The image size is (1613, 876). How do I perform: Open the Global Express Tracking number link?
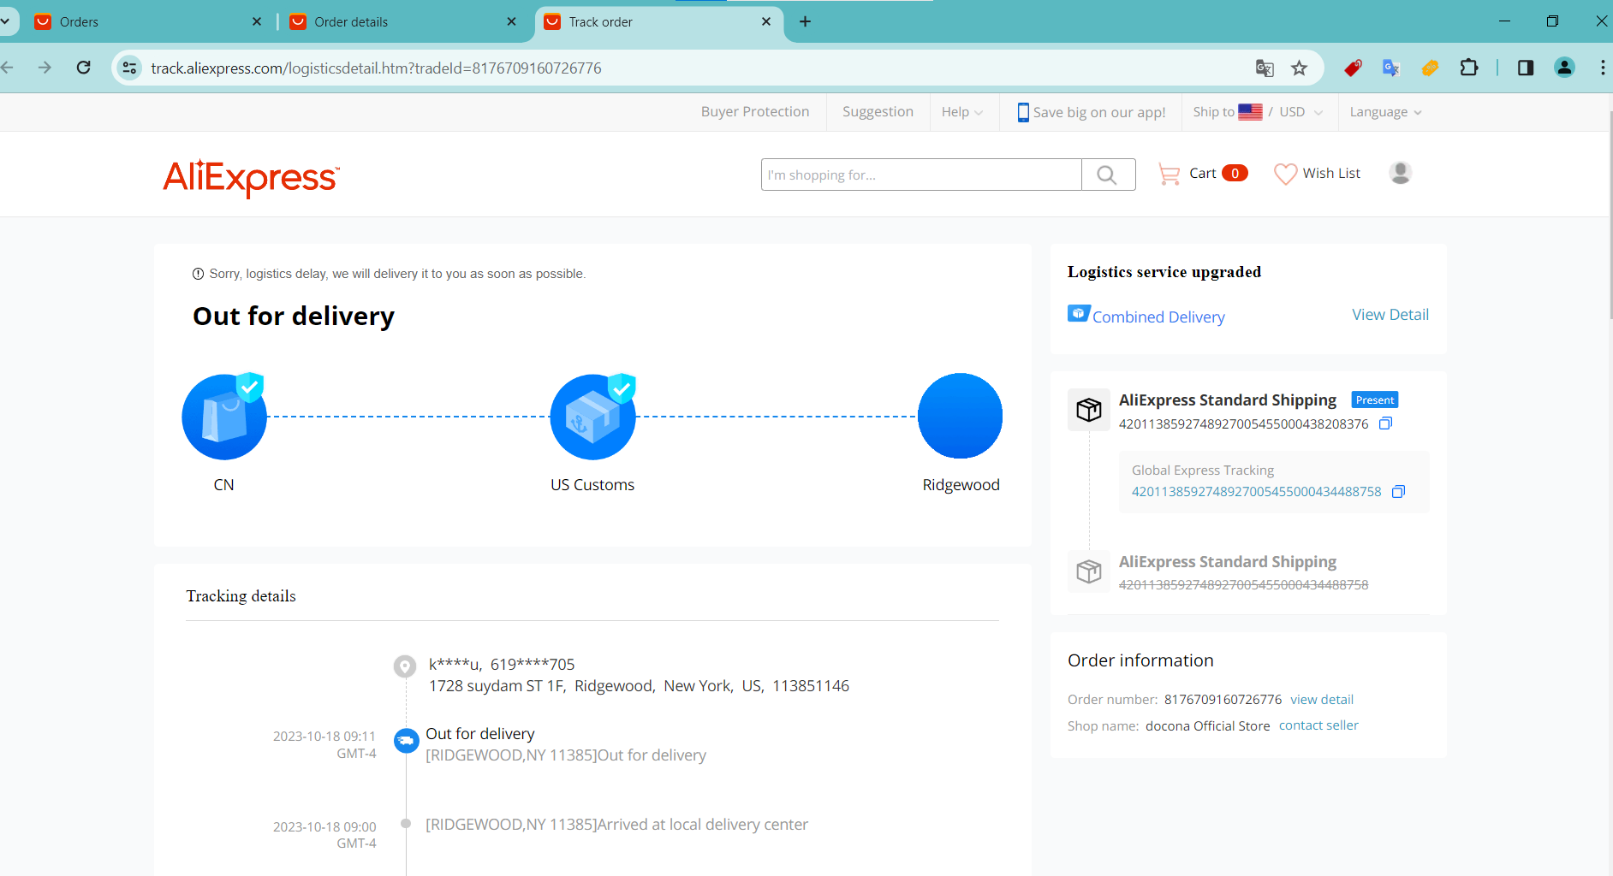pos(1256,492)
